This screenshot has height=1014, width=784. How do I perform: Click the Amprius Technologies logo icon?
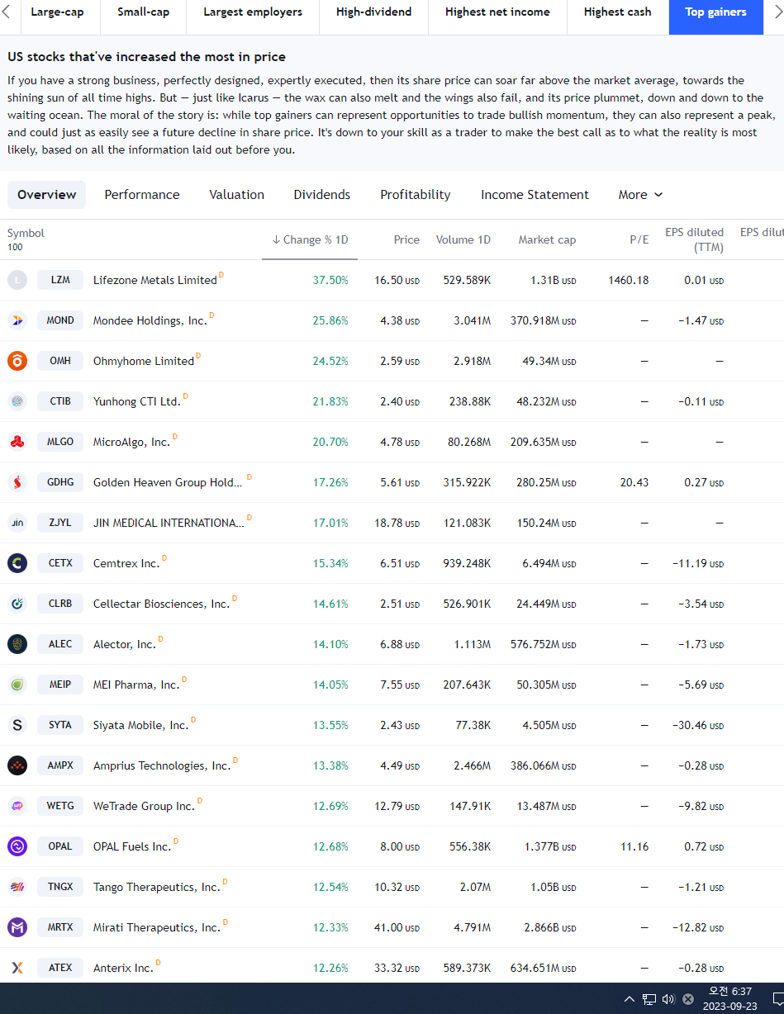(x=17, y=765)
